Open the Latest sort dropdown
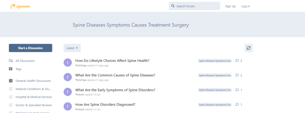Image resolution: width=305 pixels, height=113 pixels. click(x=72, y=48)
